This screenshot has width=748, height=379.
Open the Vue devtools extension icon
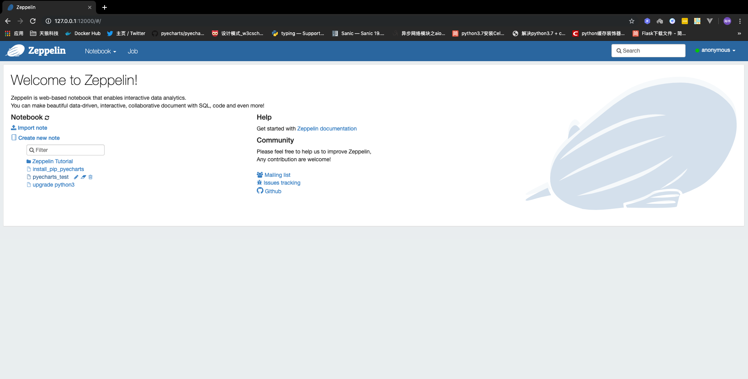click(x=710, y=21)
